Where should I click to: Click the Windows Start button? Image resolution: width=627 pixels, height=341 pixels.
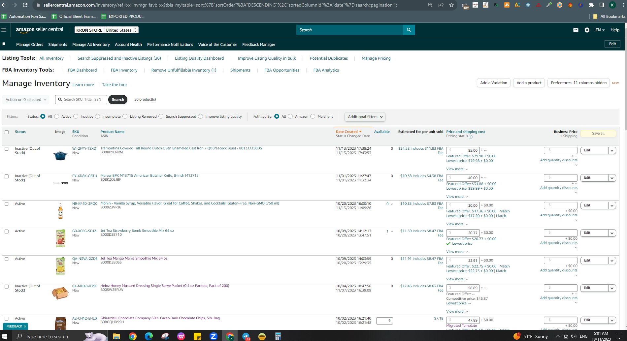(x=5, y=336)
